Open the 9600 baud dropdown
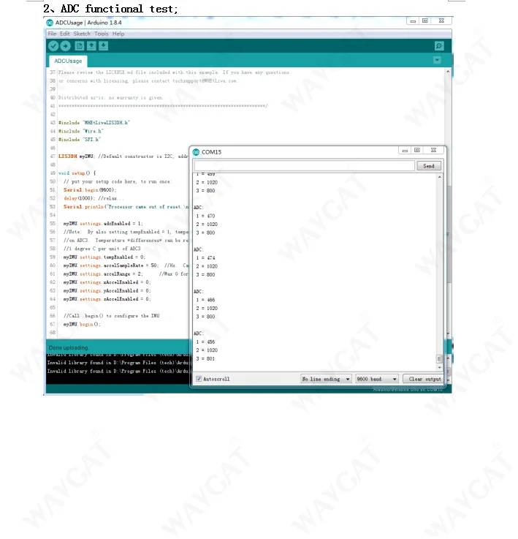The height and width of the screenshot is (539, 518). [x=377, y=379]
